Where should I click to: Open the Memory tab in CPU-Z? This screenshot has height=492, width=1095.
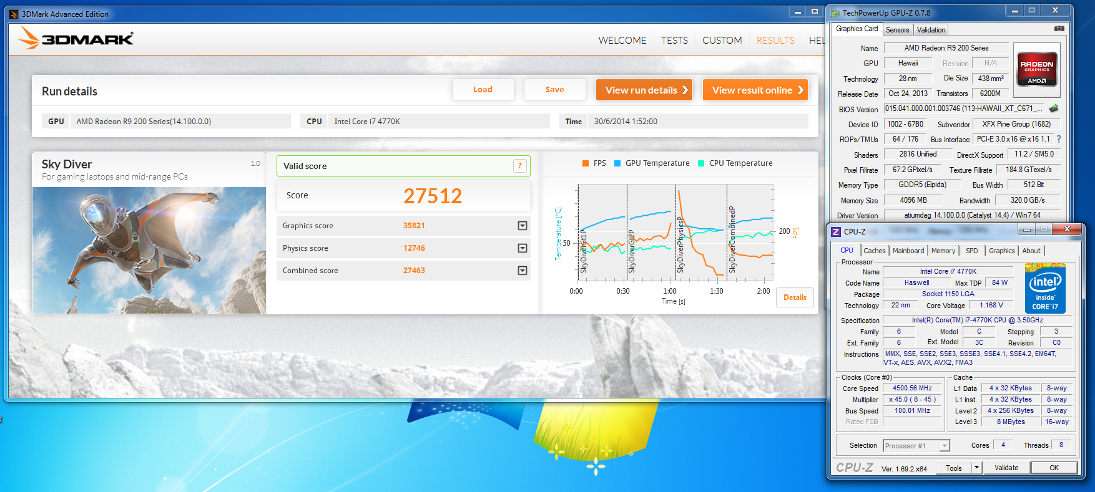click(943, 251)
